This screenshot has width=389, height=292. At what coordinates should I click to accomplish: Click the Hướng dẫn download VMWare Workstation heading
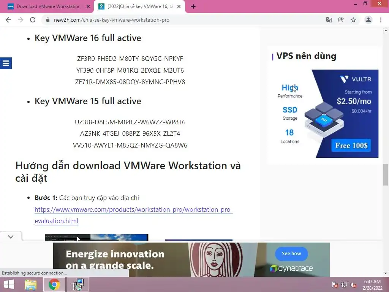click(x=128, y=172)
